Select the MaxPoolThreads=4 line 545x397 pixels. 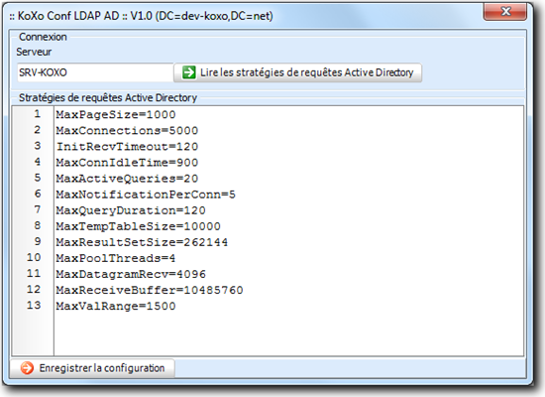[x=116, y=258]
